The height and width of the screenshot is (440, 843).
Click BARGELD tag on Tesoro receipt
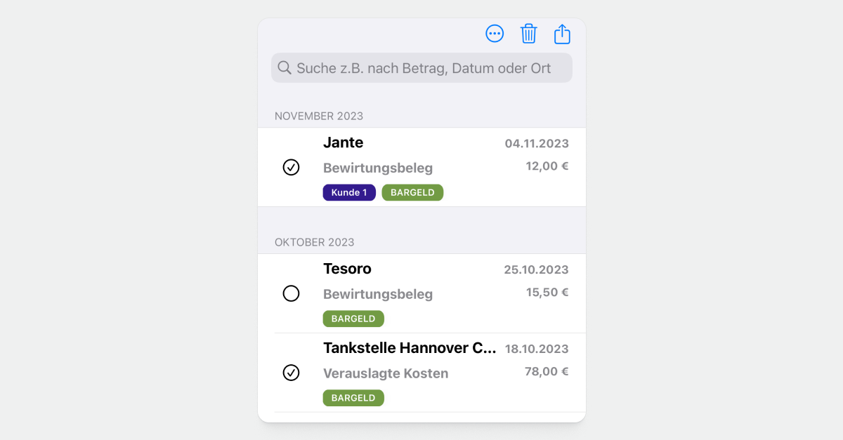(353, 319)
